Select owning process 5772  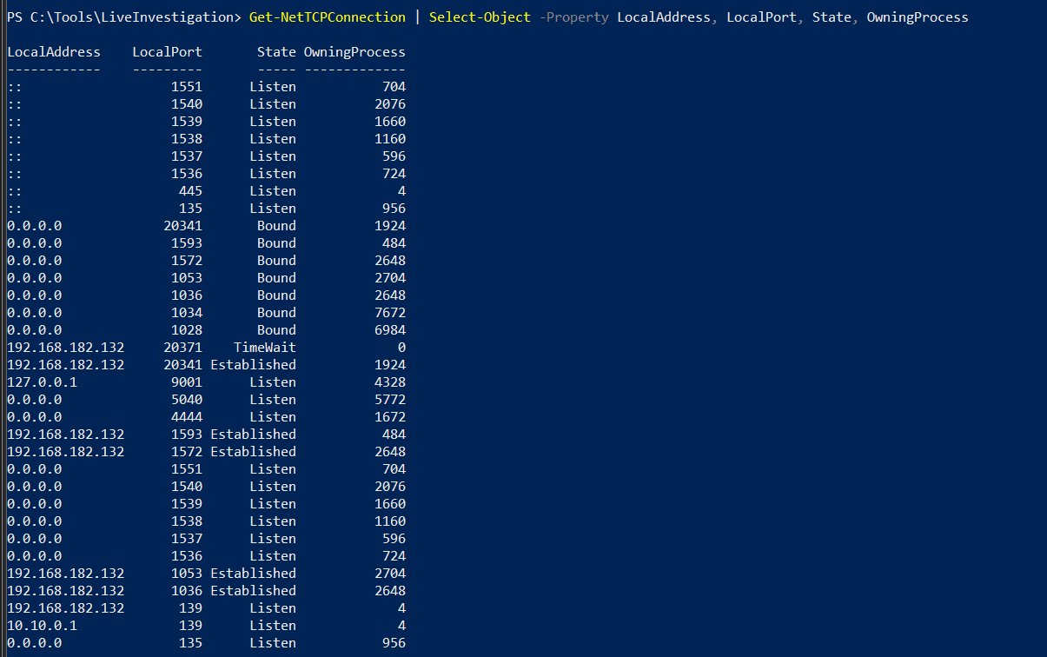coord(390,400)
